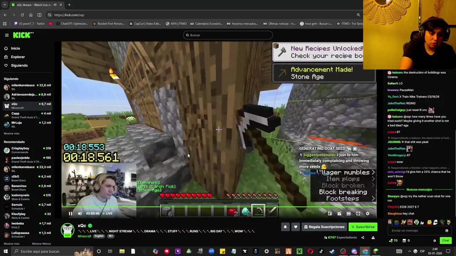The image size is (456, 256).
Task: Open the Capp channel in the sidebar
Action: coord(27,115)
